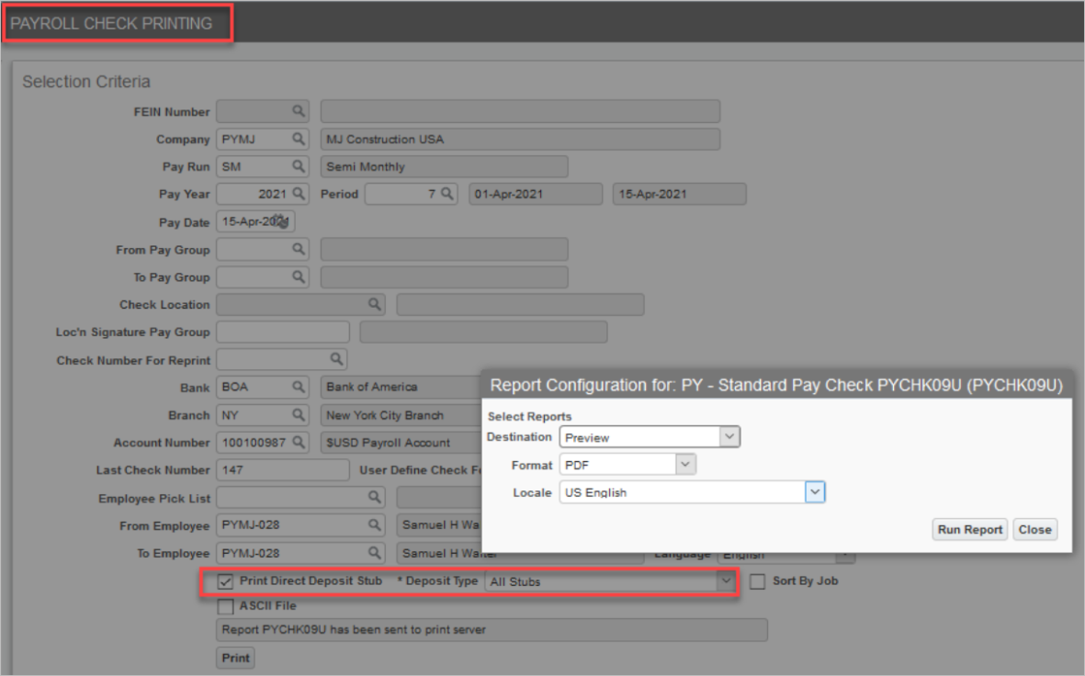1085x676 pixels.
Task: Open the Pay Date calendar icon
Action: pyautogui.click(x=281, y=221)
